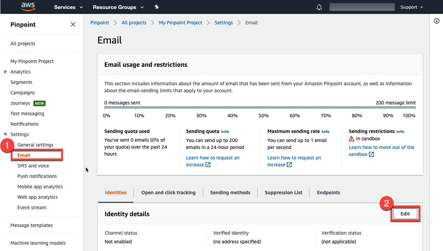Open Notifications in sidebar
443x251 pixels.
(x=24, y=124)
